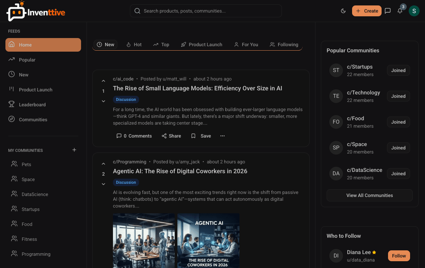Image resolution: width=425 pixels, height=268 pixels.
Task: Open the Leaderboard trophy page
Action: (32, 105)
